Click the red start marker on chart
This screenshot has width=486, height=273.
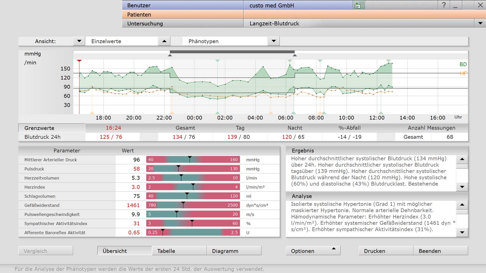pyautogui.click(x=79, y=61)
